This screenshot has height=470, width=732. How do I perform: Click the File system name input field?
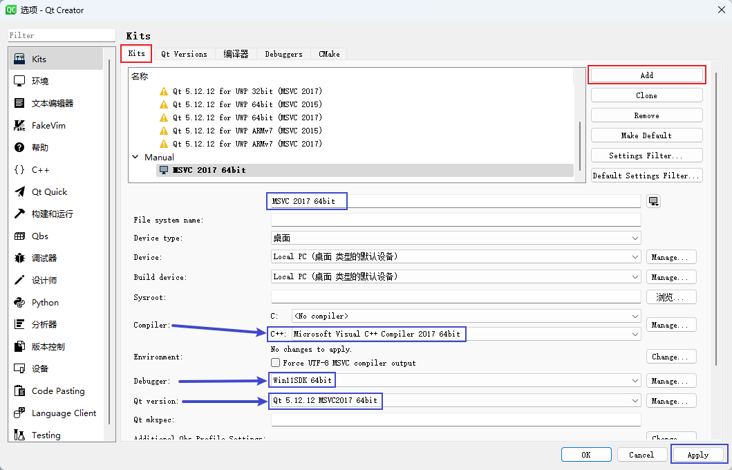click(x=456, y=220)
